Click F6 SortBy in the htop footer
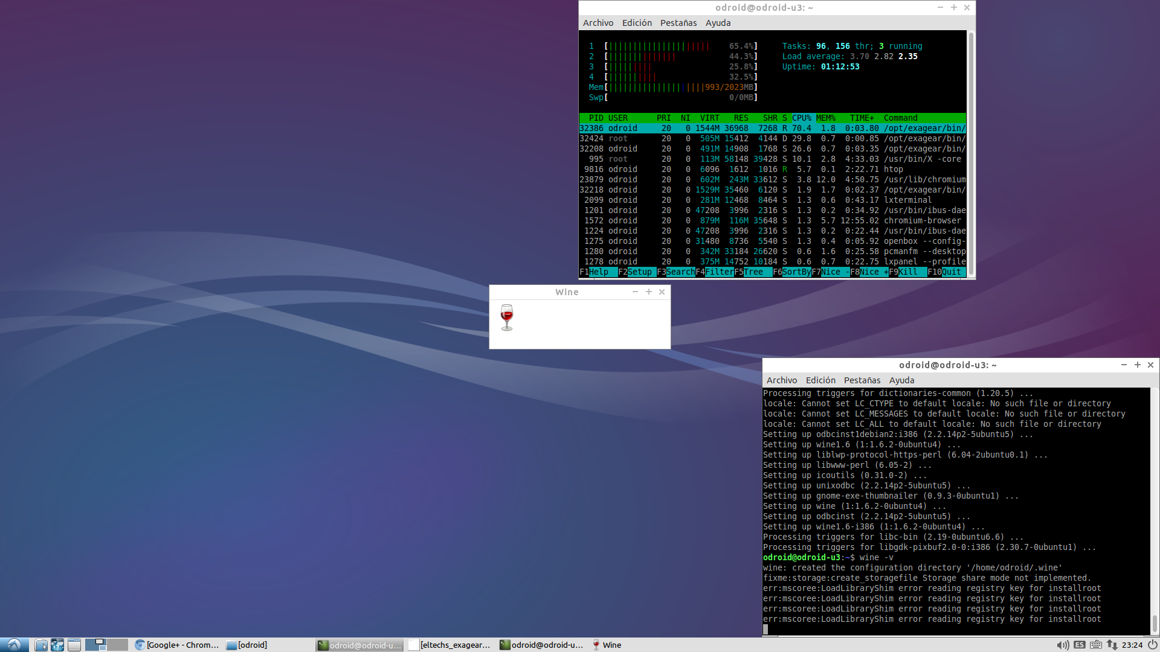The width and height of the screenshot is (1160, 652). click(791, 272)
